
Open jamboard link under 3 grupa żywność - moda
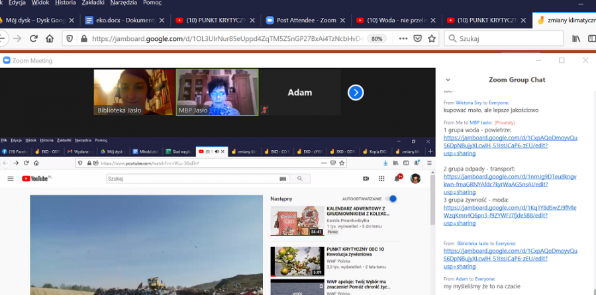(x=510, y=215)
